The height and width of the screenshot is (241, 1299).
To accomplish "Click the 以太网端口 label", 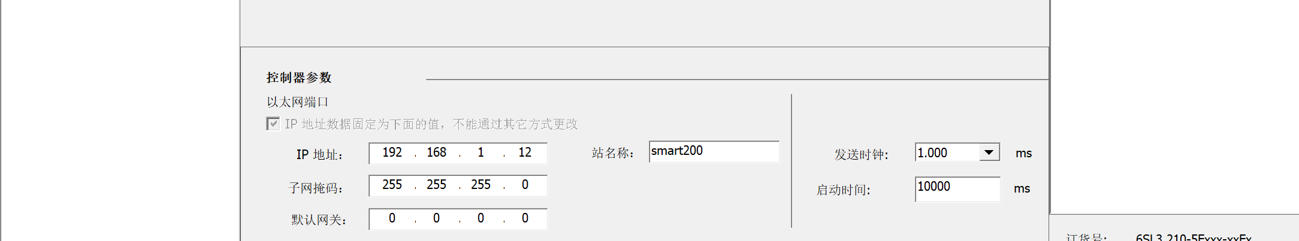I will pos(297,102).
